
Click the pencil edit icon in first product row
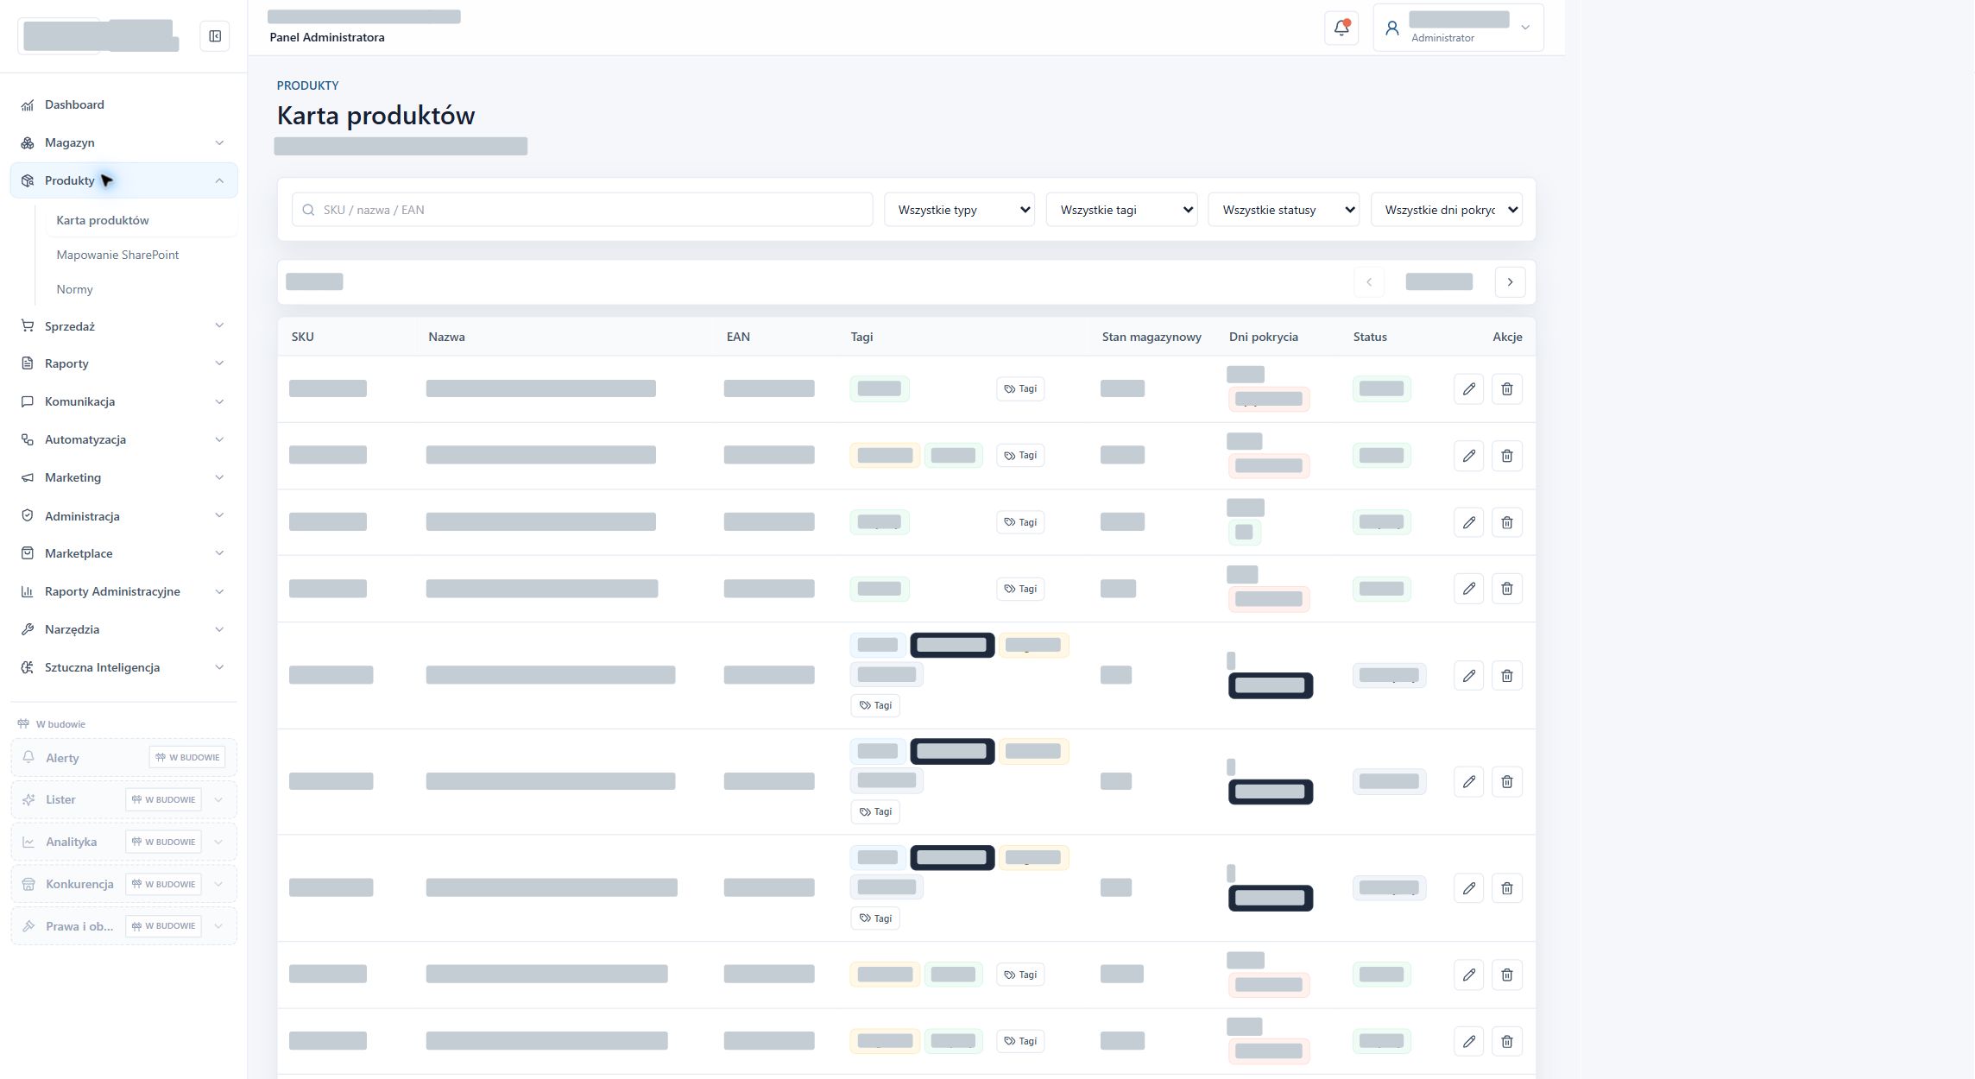[1468, 388]
